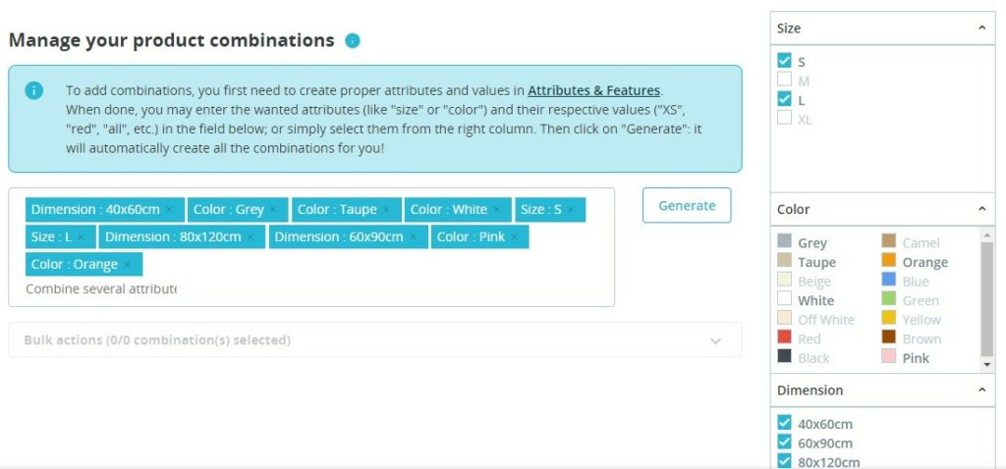Screen dimensions: 1006x469
Task: Remove the Color Grey tag
Action: [x=273, y=210]
